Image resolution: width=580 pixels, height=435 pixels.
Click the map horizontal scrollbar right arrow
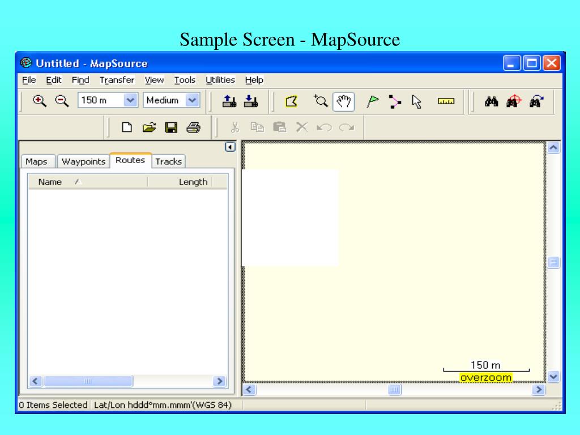click(539, 390)
